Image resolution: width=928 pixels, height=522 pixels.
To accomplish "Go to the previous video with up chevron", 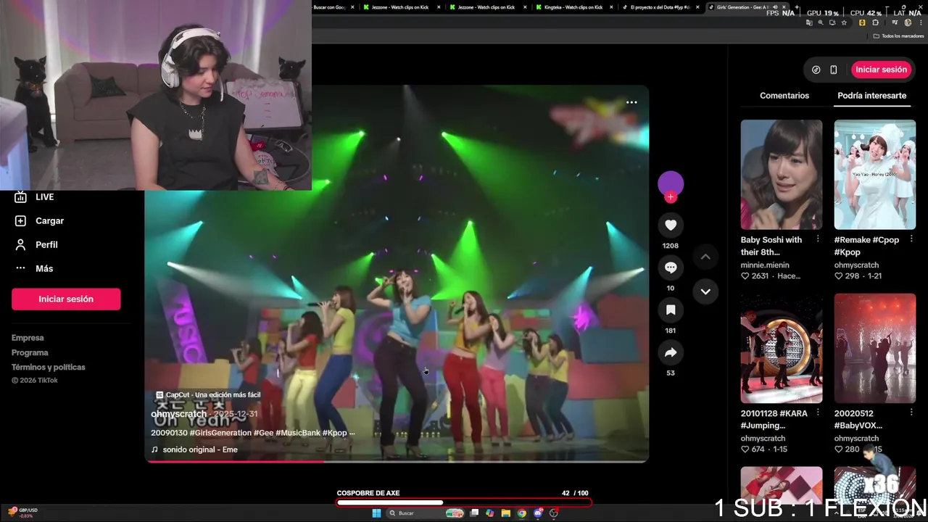I will 705,257.
